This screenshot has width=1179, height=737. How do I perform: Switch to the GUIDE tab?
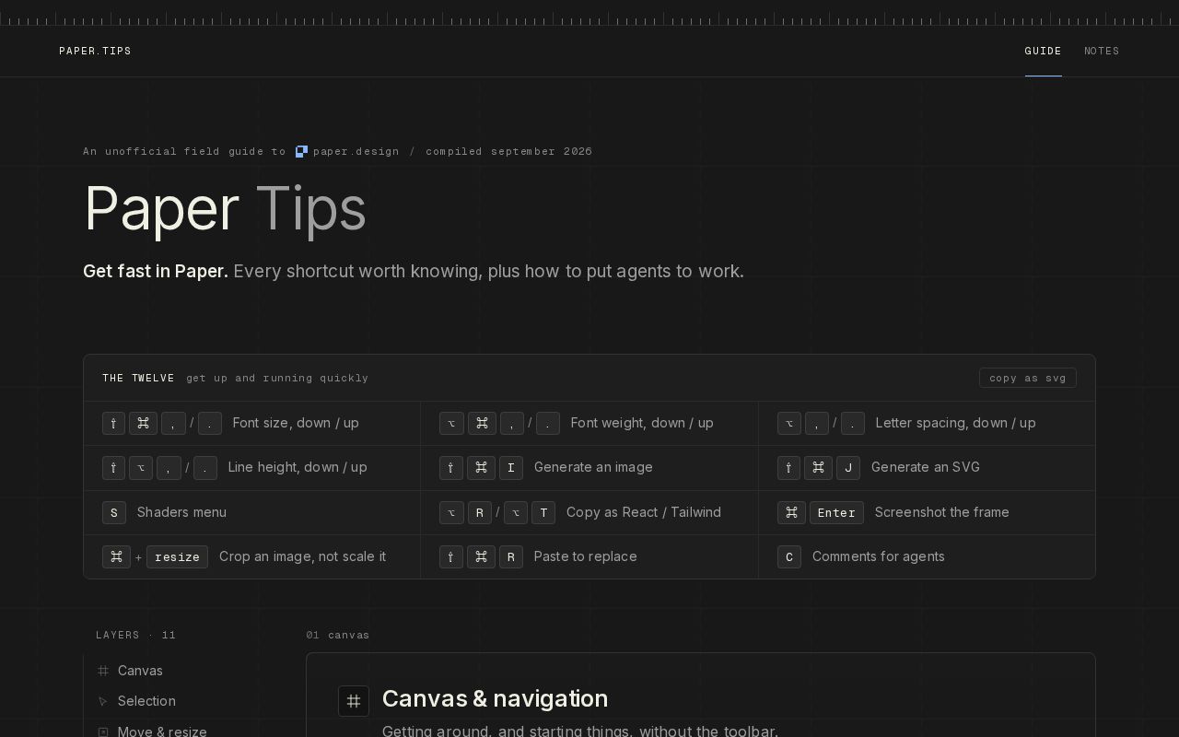point(1044,51)
